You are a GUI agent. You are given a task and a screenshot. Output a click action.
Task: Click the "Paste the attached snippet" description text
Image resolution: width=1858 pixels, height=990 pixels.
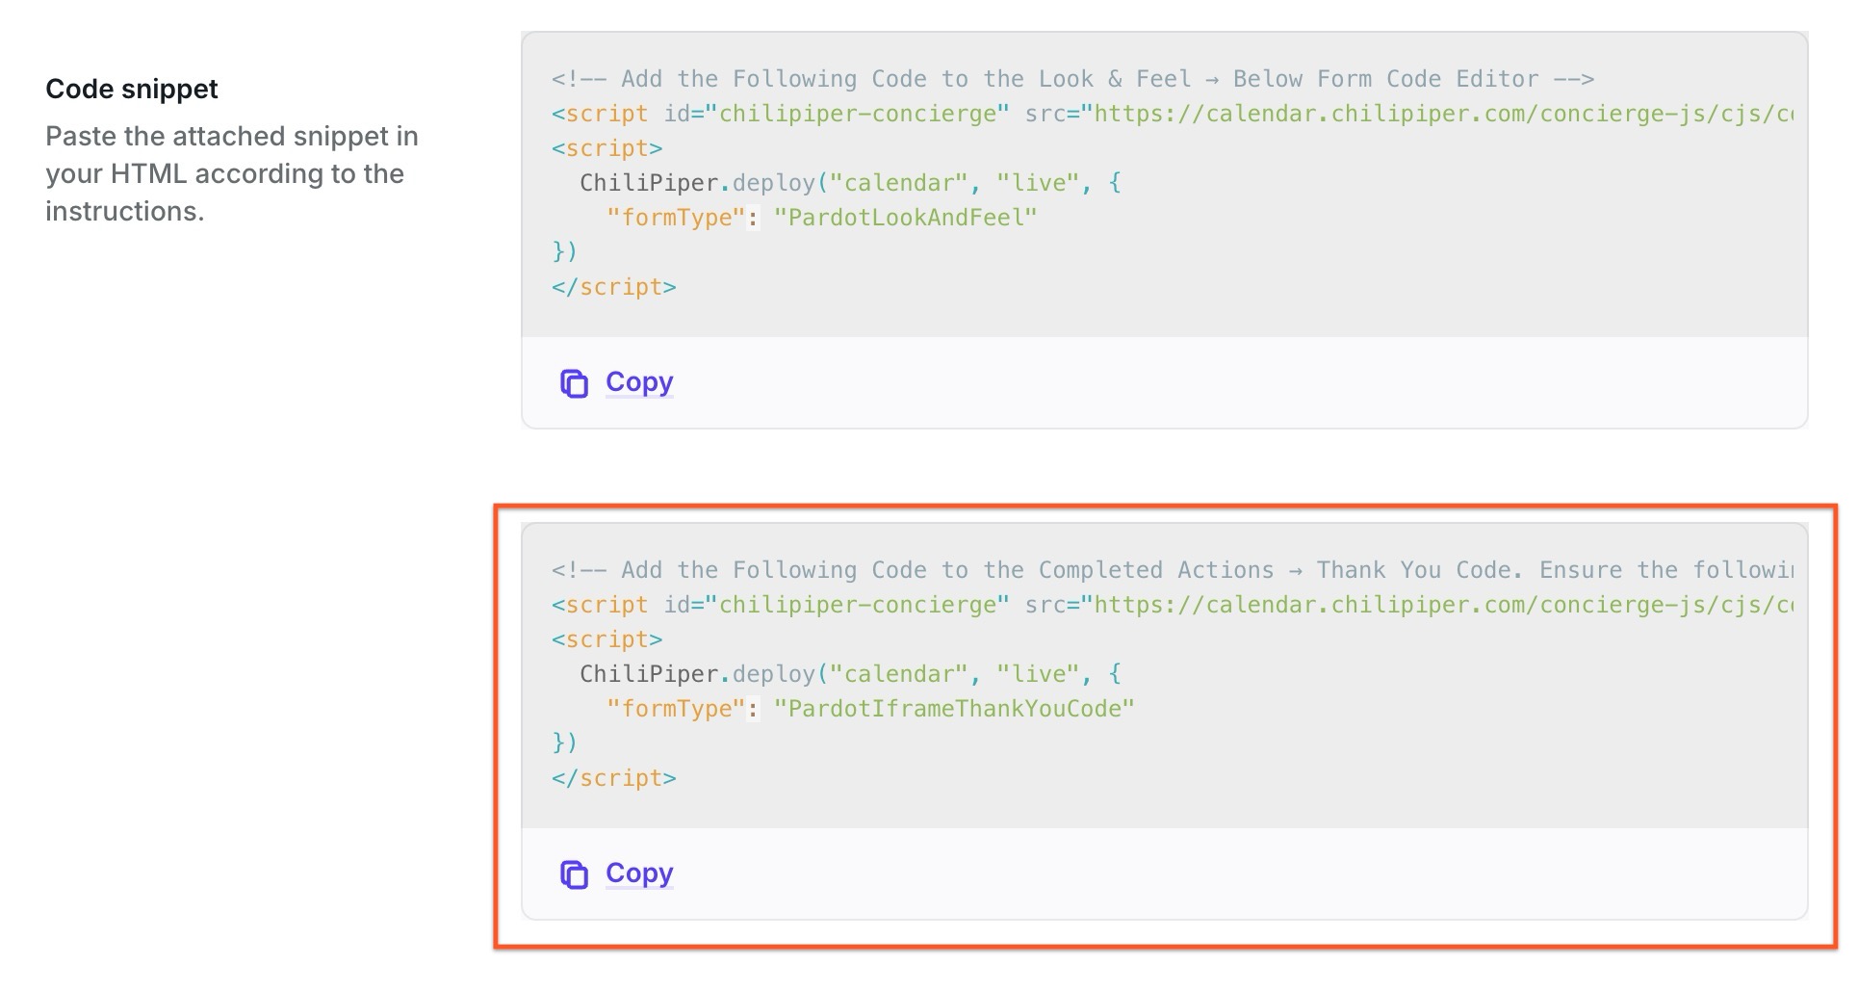click(x=231, y=173)
